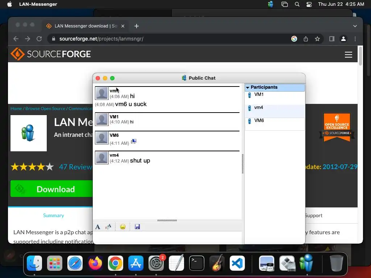This screenshot has height=278, width=371.
Task: Open the LAN-Messenger menu bar menu
Action: 38,4
